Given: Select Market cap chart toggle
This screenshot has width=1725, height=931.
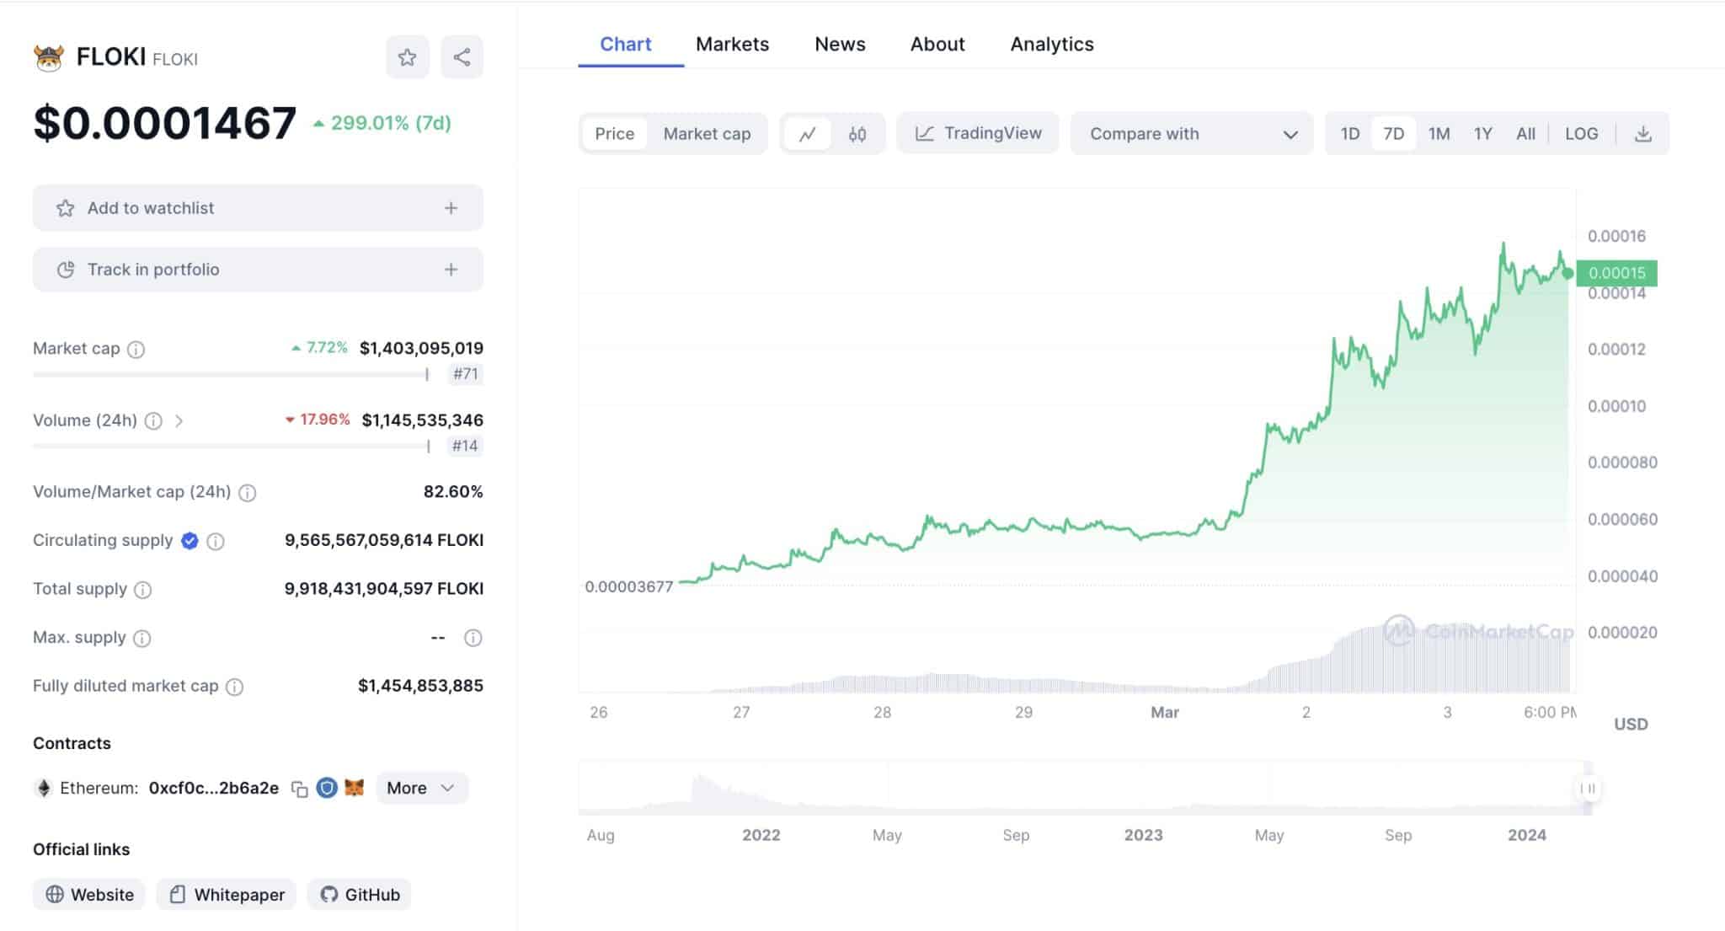Looking at the screenshot, I should [x=707, y=134].
